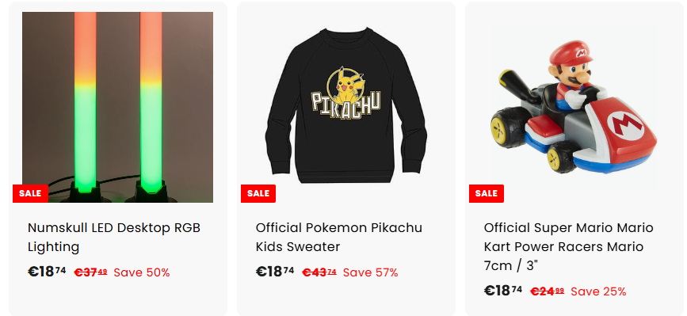687x316 pixels.
Task: Open Official Super Mario Kart Power Racers title
Action: (569, 246)
